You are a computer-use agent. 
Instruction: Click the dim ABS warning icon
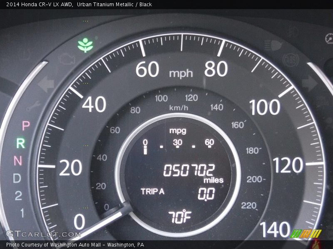pyautogui.click(x=291, y=60)
